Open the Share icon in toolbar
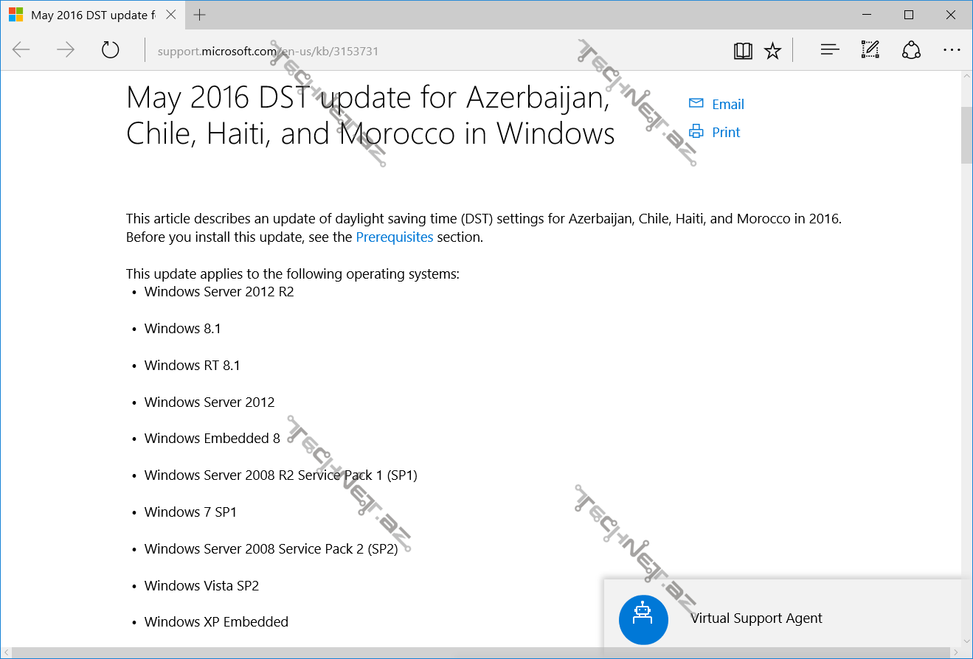973x659 pixels. click(912, 50)
